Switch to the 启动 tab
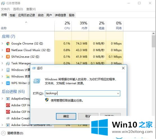Screen dimensions: 156x139 (41, 15)
